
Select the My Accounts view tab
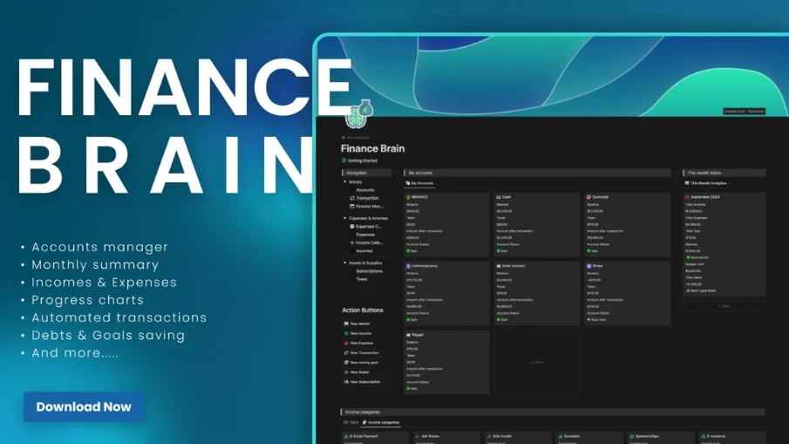[x=421, y=183]
